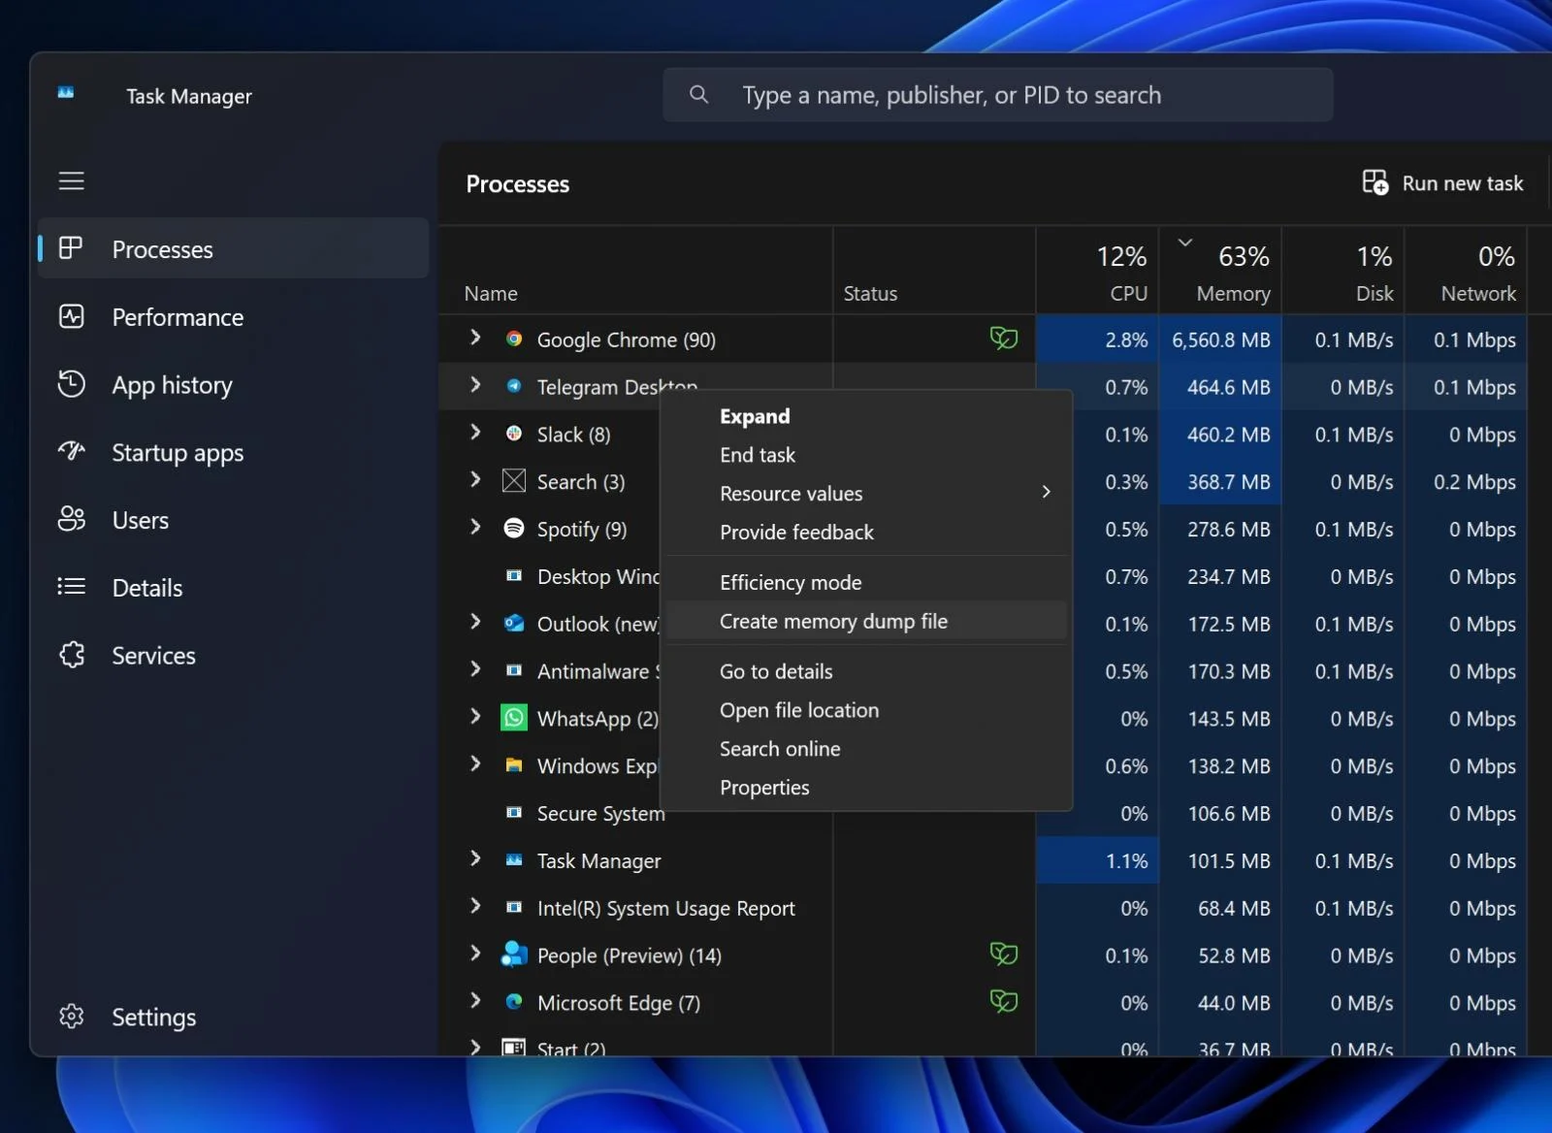Click the Search process icon

514,481
